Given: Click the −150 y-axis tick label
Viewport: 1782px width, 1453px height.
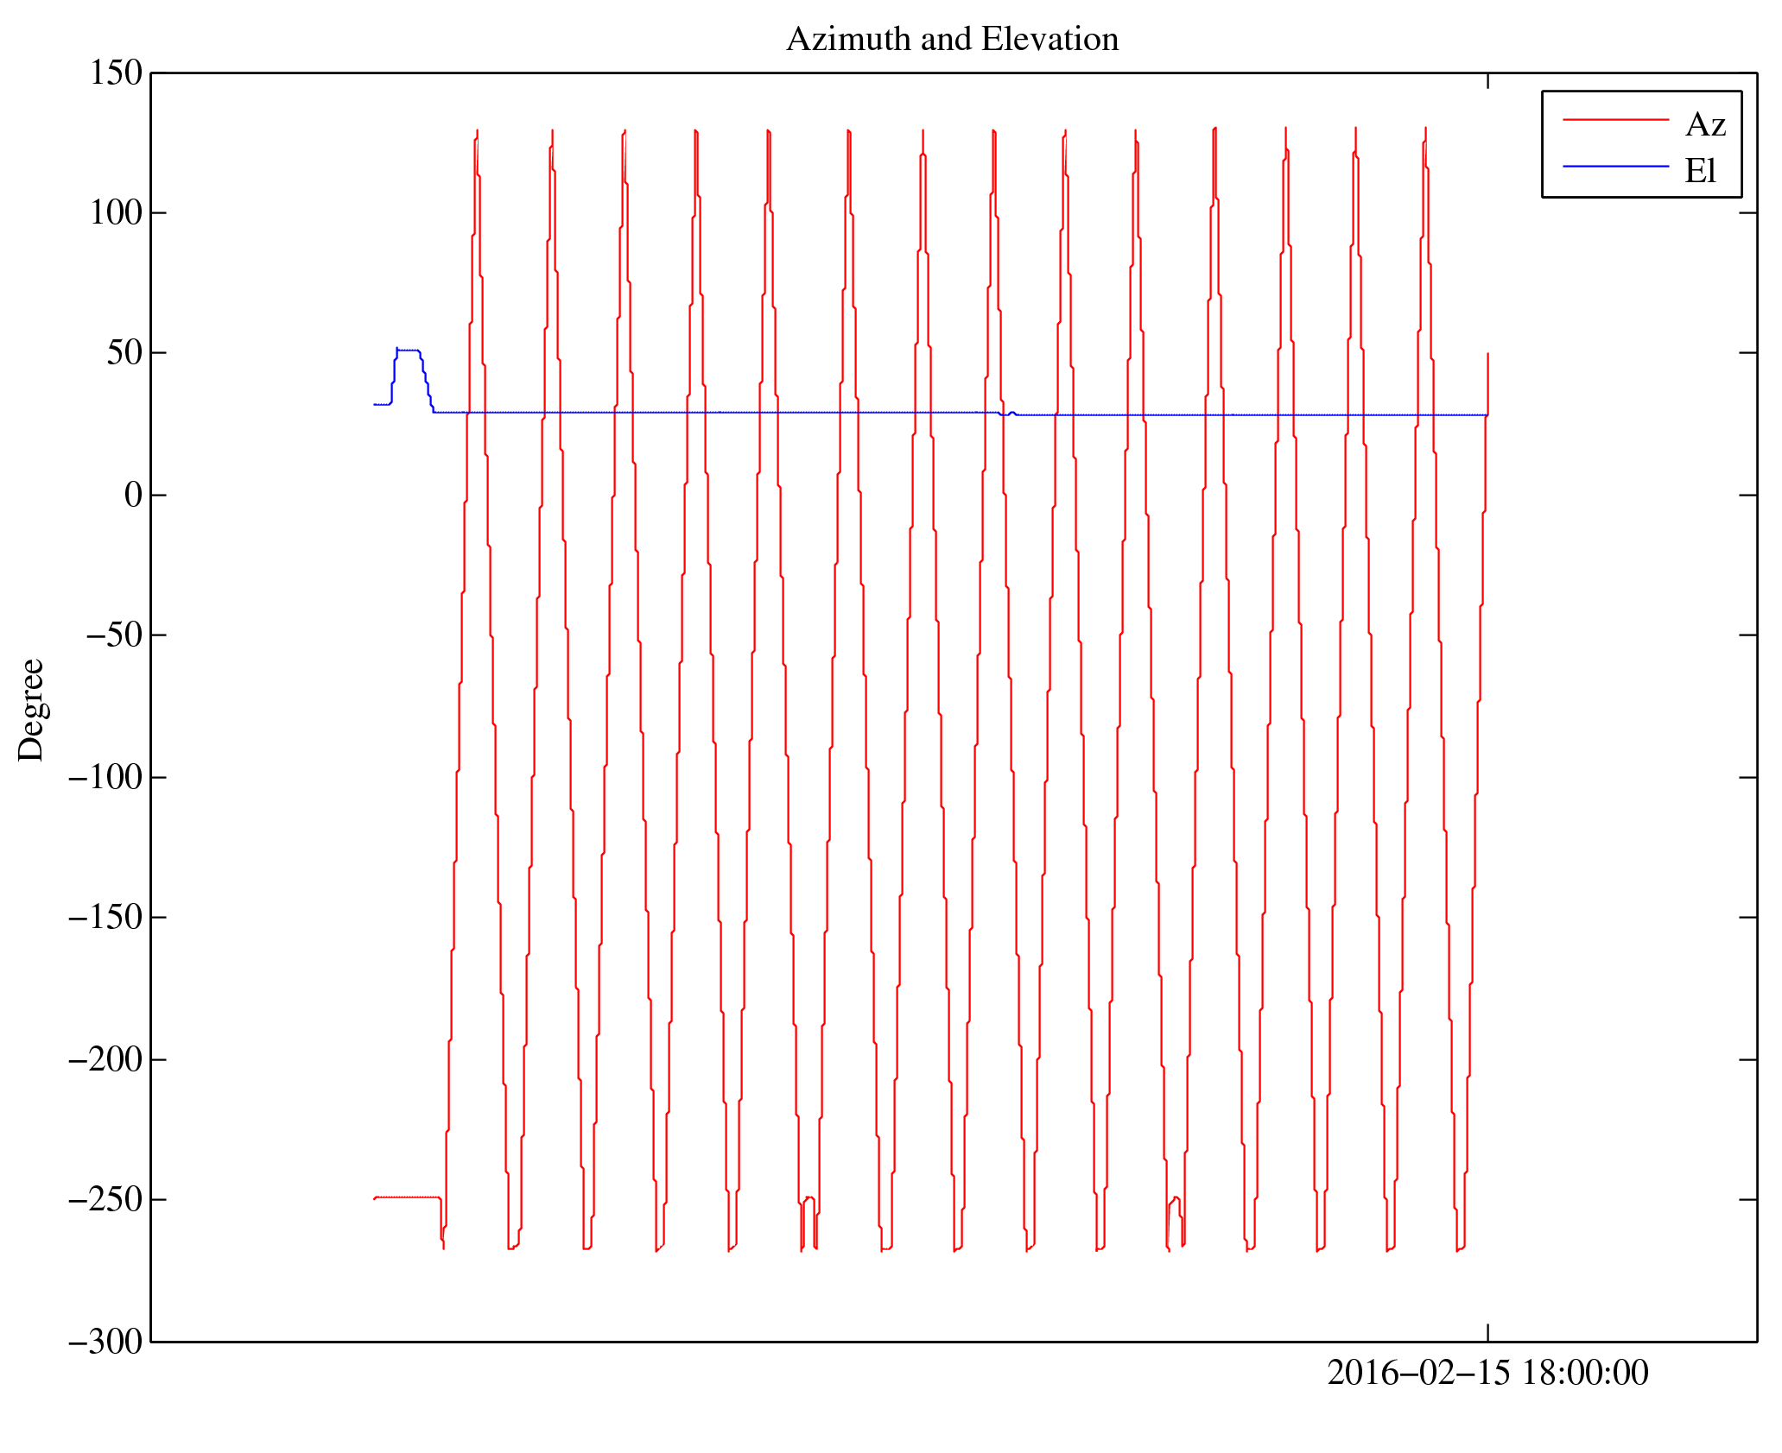Looking at the screenshot, I should point(105,918).
